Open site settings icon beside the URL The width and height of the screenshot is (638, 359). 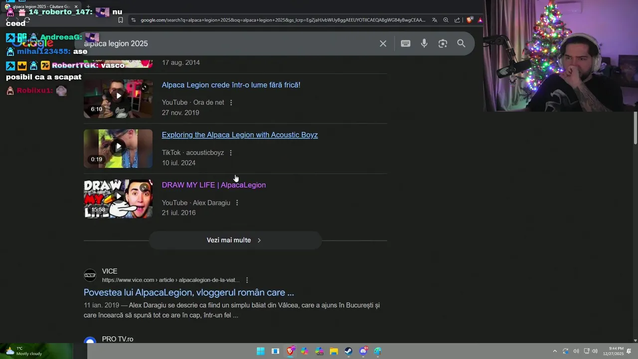pyautogui.click(x=133, y=20)
